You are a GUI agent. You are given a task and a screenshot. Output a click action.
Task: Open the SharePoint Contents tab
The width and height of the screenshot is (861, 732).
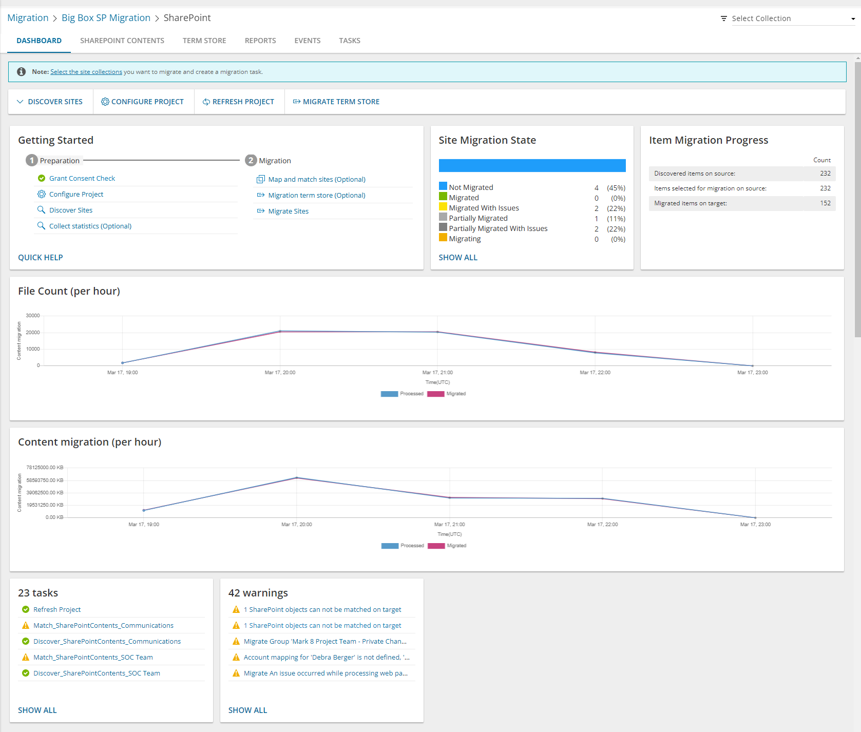122,41
